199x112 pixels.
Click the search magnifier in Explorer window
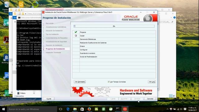pos(172,22)
